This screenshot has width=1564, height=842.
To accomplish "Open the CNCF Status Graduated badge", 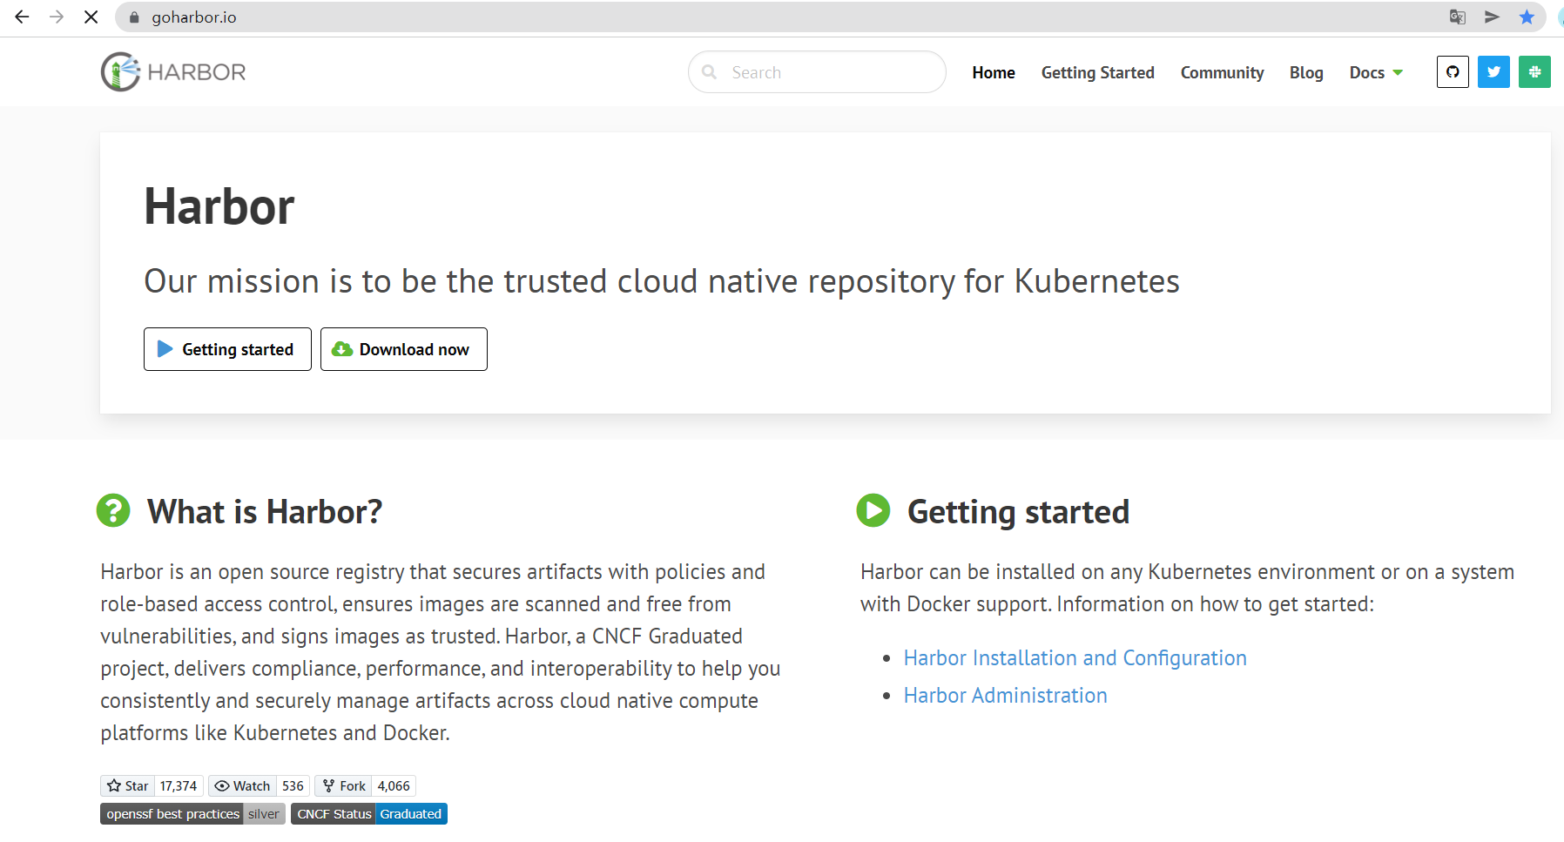I will (369, 814).
